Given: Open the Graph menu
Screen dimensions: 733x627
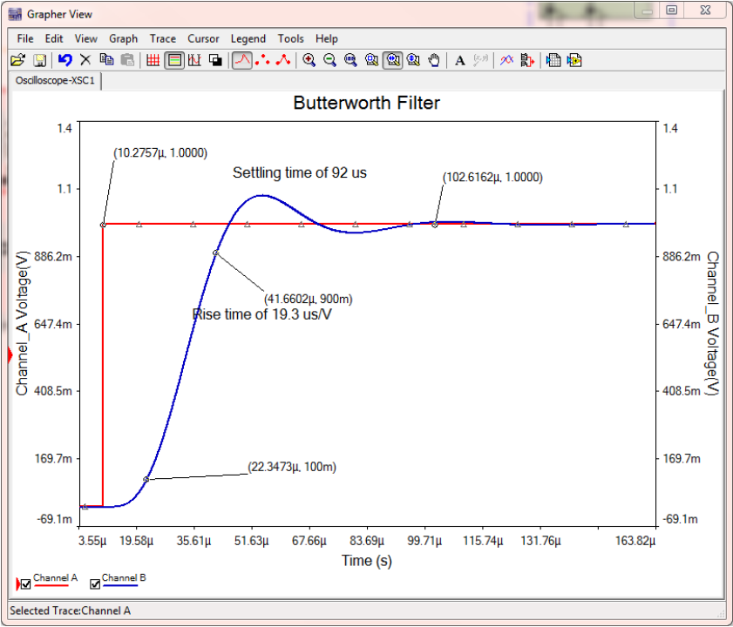Looking at the screenshot, I should [124, 39].
